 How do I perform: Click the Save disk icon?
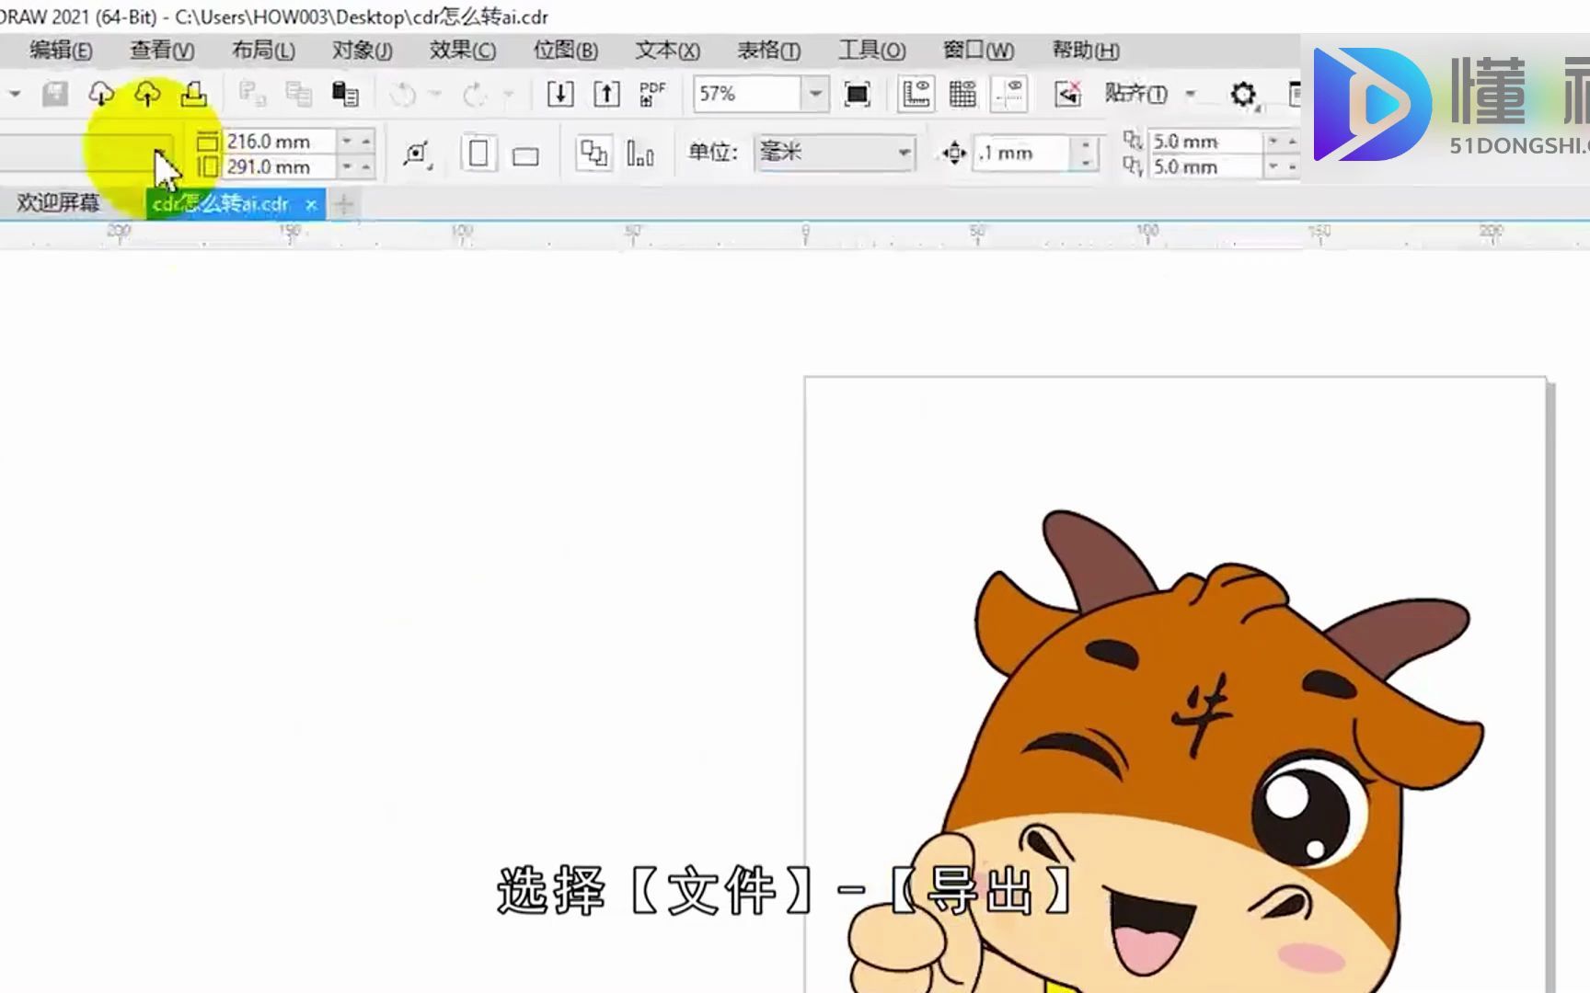click(x=55, y=94)
